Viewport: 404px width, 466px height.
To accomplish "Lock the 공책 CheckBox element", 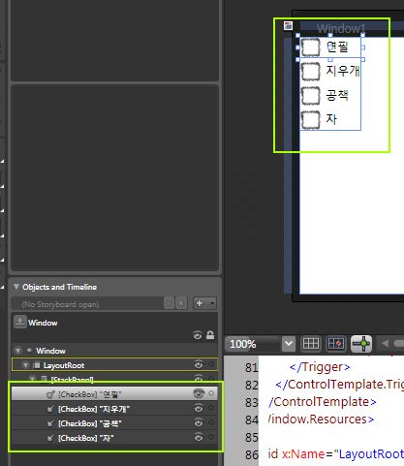I will click(211, 422).
